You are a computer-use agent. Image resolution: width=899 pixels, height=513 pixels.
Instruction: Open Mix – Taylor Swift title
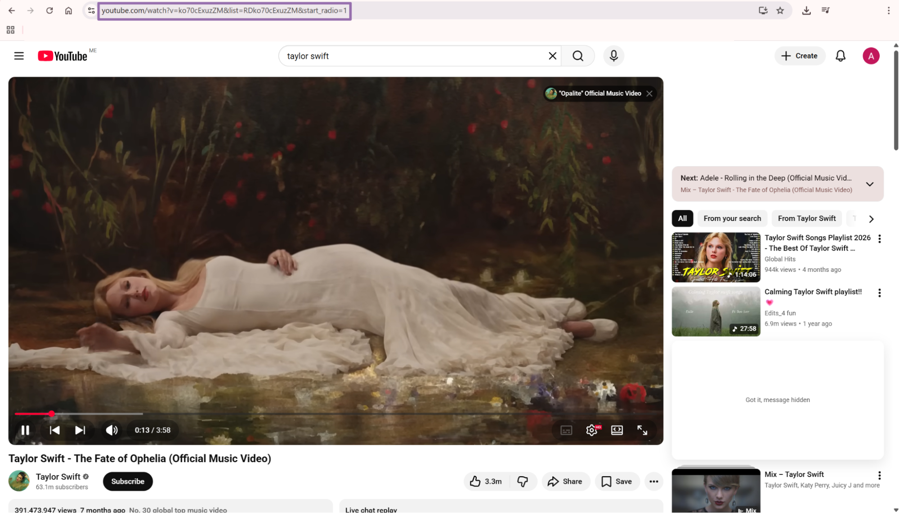point(794,474)
